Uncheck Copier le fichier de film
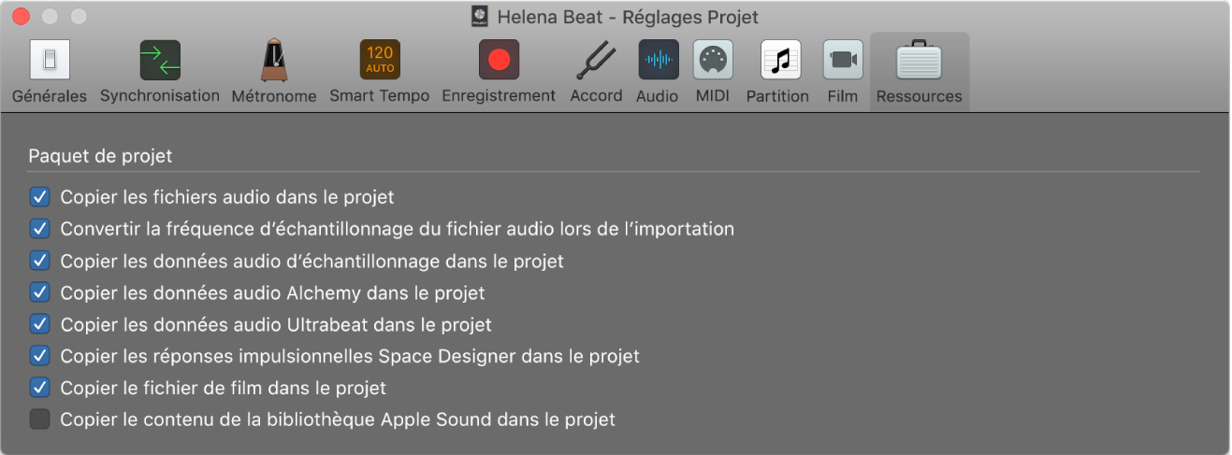 tap(39, 388)
